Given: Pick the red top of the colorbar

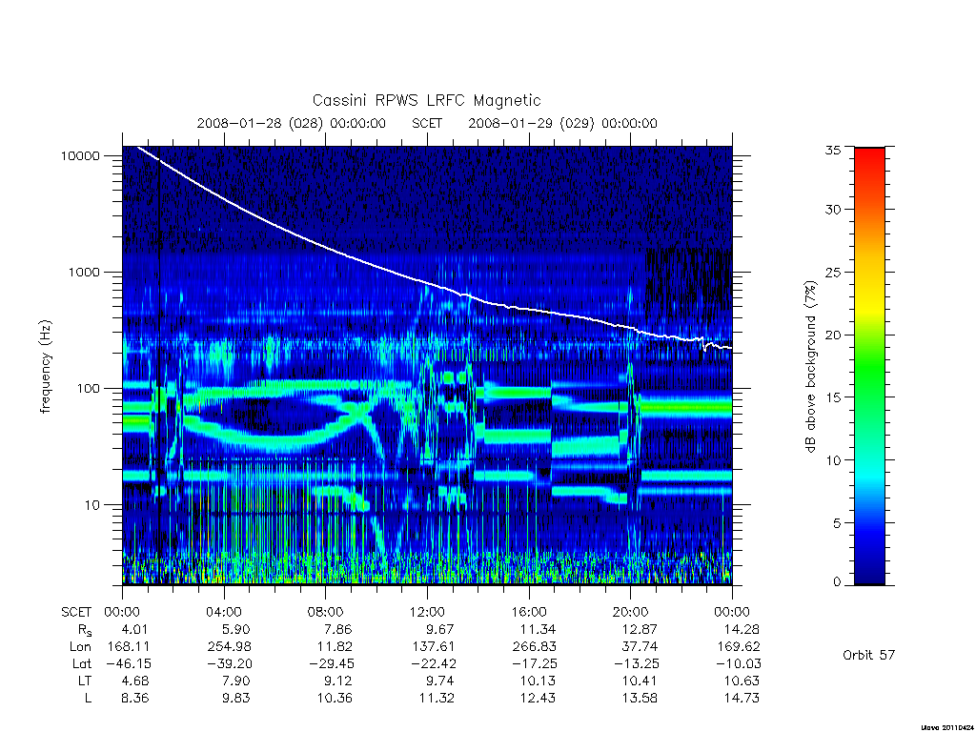Looking at the screenshot, I should (869, 159).
